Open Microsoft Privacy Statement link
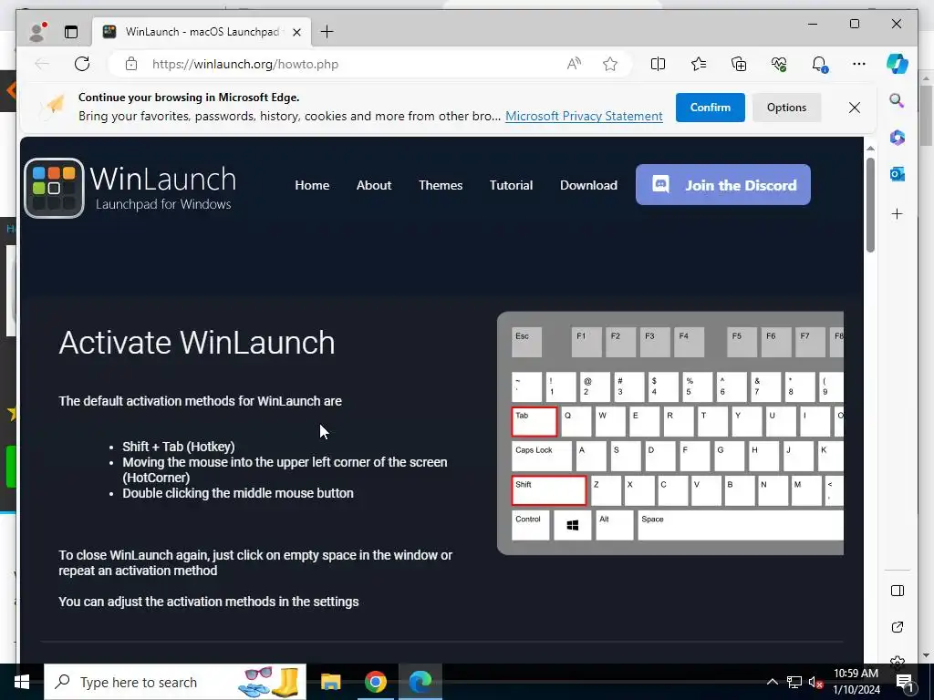This screenshot has width=934, height=700. 584,116
